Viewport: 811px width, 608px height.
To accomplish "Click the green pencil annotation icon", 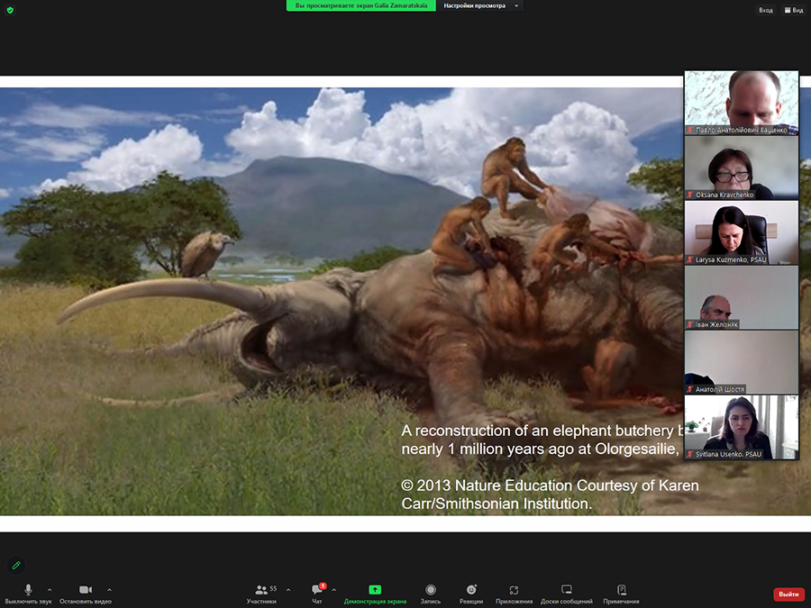I will pos(16,565).
